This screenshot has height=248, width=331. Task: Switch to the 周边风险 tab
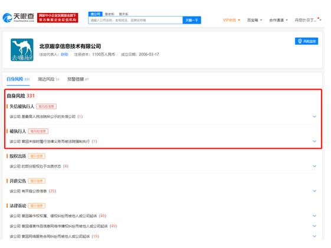[48, 79]
